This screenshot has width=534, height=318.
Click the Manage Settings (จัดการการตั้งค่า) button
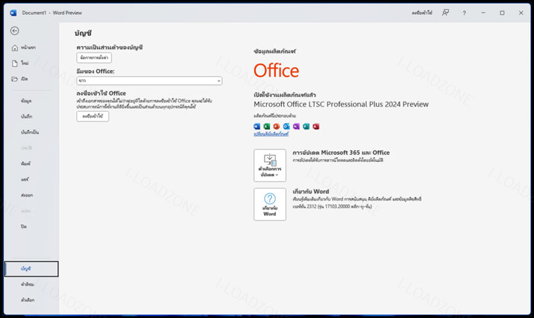(x=94, y=58)
